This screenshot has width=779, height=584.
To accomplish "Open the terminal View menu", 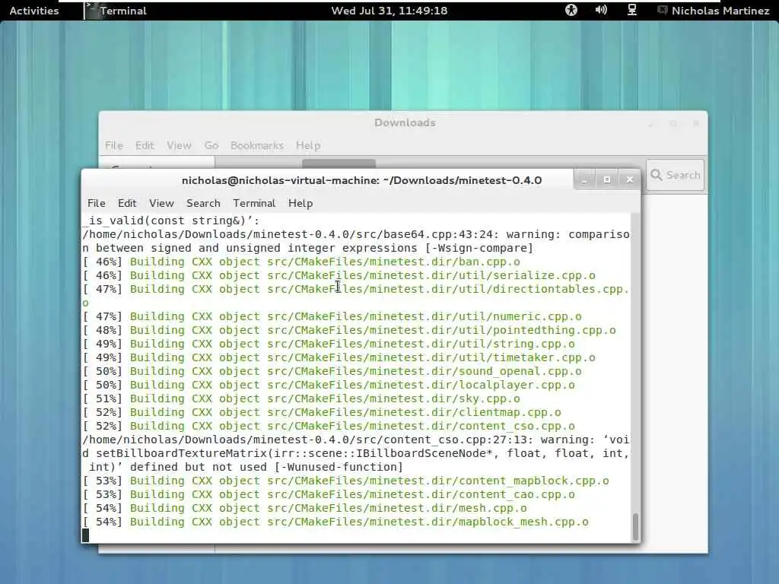I will [x=161, y=203].
